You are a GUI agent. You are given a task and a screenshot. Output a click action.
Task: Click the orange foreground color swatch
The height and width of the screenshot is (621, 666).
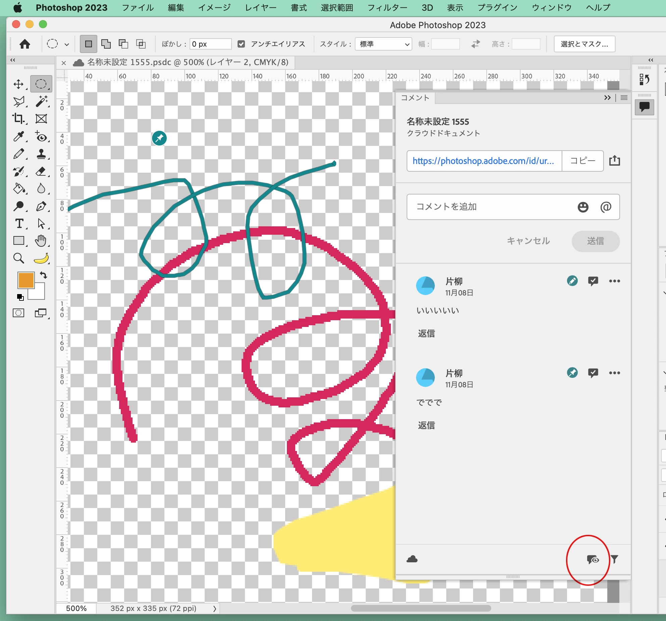click(x=26, y=280)
